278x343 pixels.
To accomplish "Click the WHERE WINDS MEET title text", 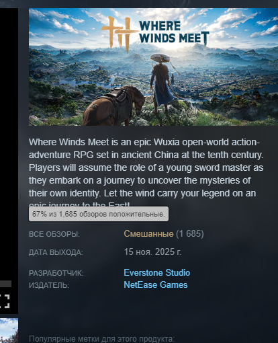I will [174, 33].
